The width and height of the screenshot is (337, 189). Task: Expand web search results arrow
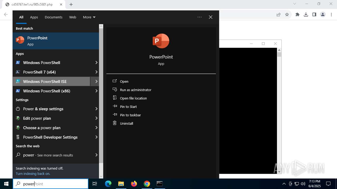coord(96,155)
